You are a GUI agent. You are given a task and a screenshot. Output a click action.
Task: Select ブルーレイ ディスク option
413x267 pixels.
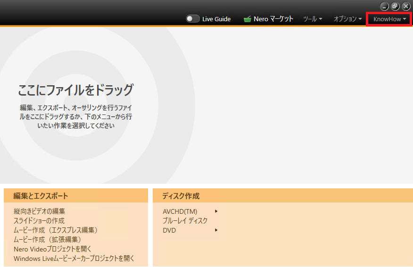[185, 221]
